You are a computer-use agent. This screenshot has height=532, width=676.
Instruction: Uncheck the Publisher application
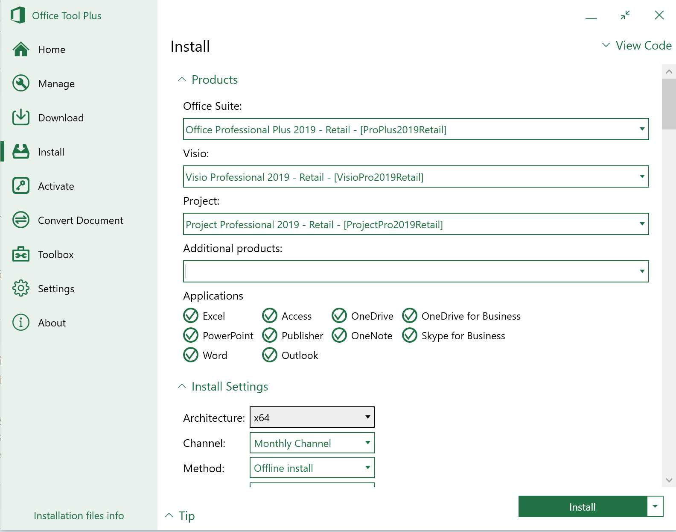pos(270,335)
